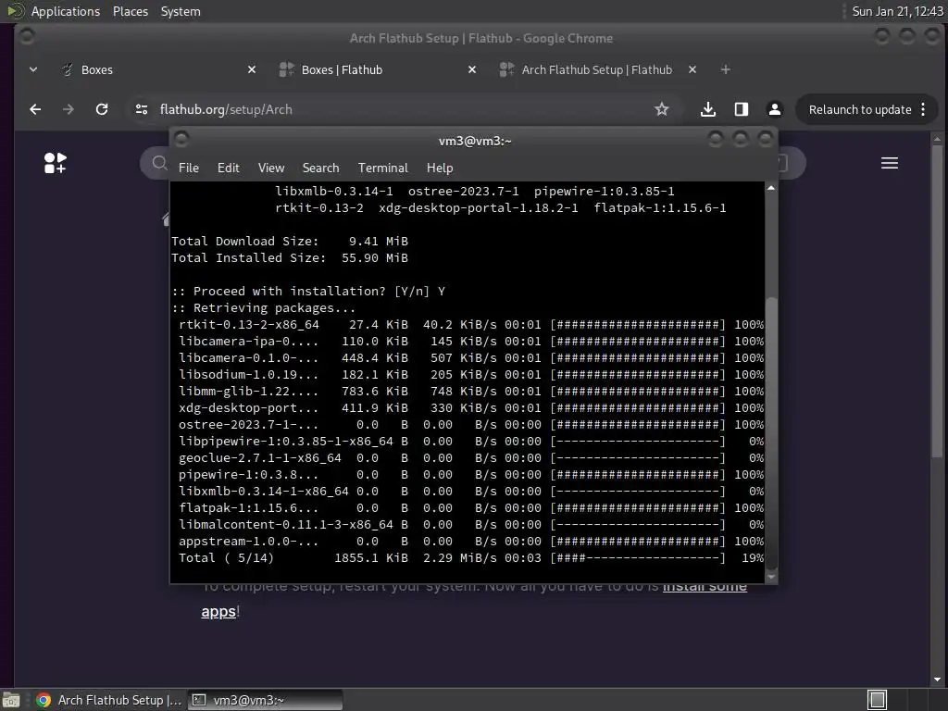This screenshot has width=948, height=711.
Task: Open a new Chrome tab
Action: coord(726,70)
